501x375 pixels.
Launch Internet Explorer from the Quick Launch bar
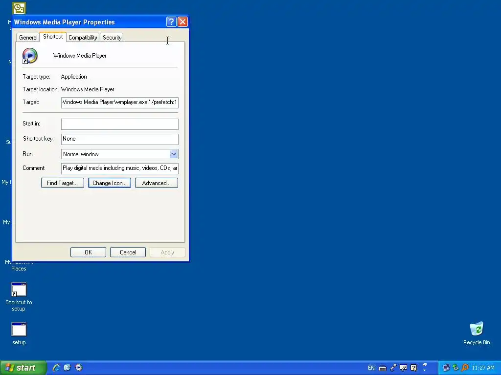click(56, 368)
